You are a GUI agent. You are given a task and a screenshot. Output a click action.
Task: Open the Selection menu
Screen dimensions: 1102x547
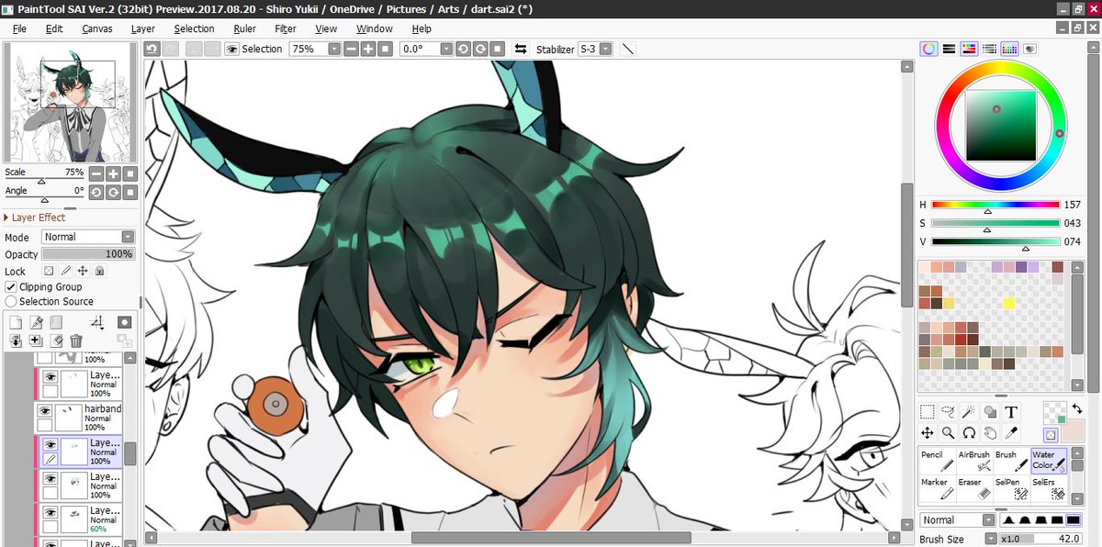194,28
